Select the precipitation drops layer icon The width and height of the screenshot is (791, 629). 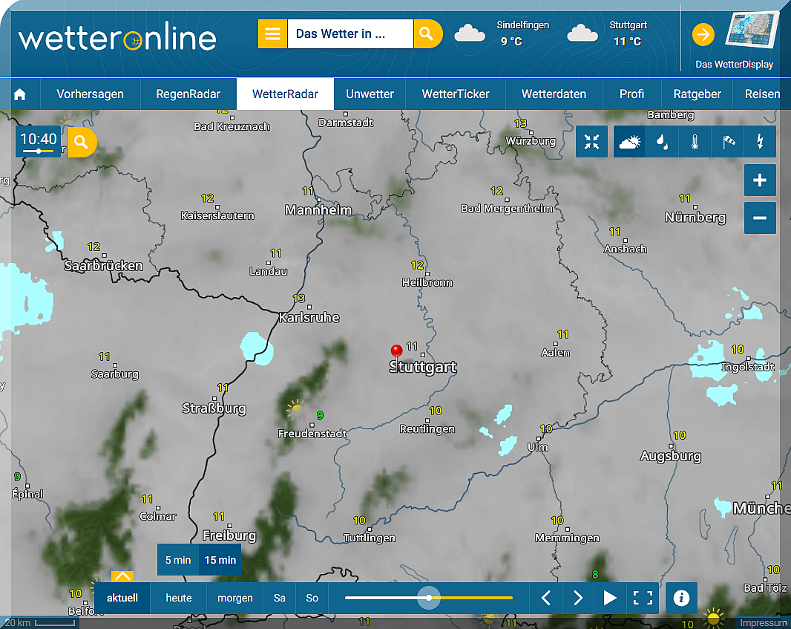click(x=660, y=142)
